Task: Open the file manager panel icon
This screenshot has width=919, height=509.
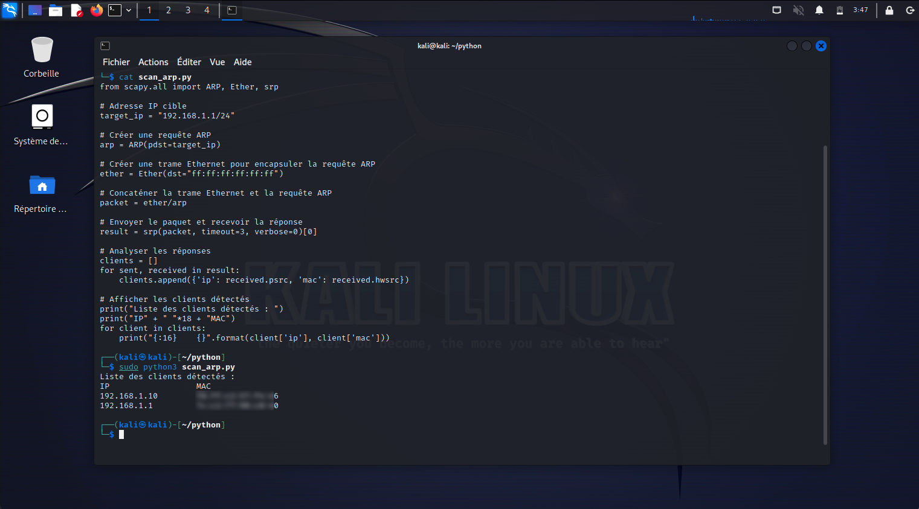Action: point(56,10)
